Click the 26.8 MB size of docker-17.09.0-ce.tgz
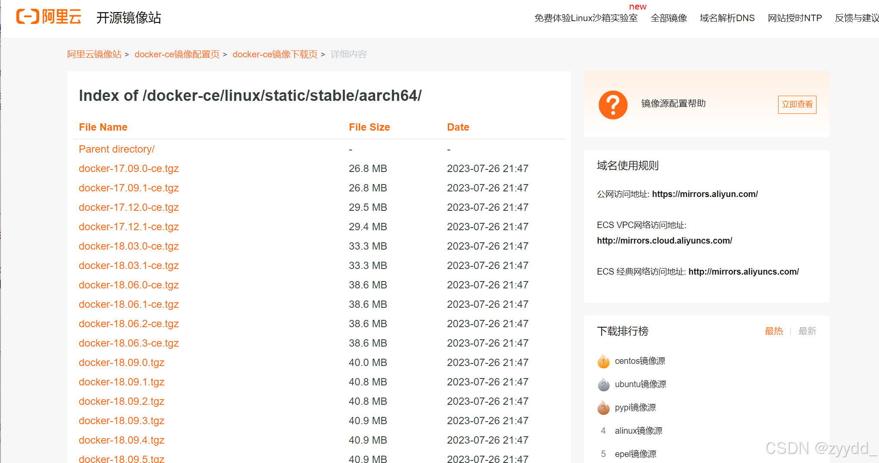Viewport: 879px width, 463px height. [x=368, y=169]
